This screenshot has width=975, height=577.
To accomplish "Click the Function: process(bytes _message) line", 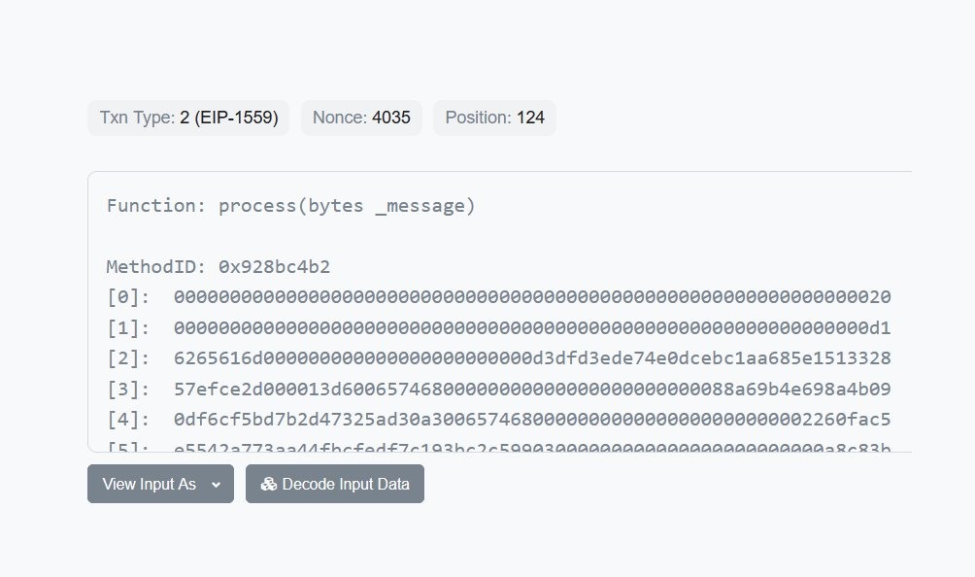I will (291, 206).
